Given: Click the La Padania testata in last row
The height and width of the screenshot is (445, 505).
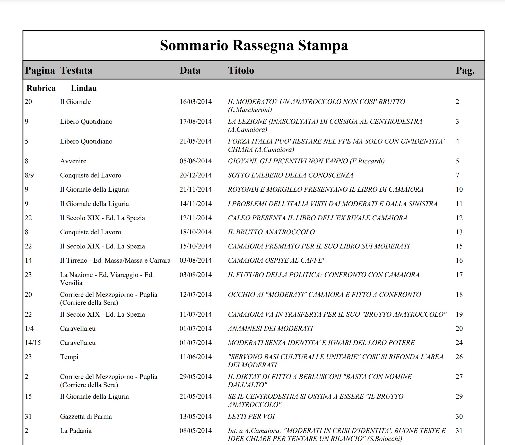Looking at the screenshot, I should coord(76,431).
